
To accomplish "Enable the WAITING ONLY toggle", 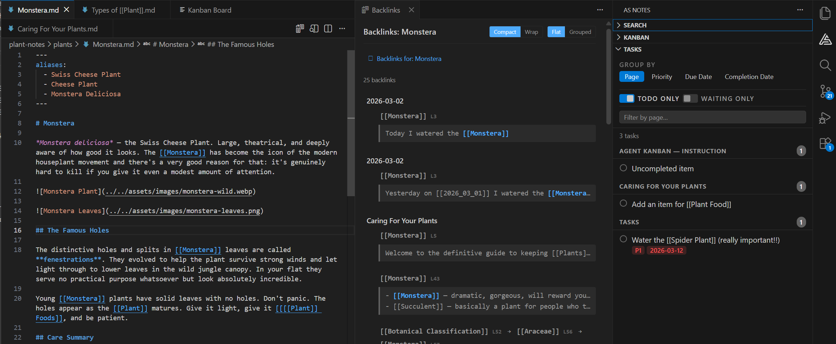I will [690, 98].
